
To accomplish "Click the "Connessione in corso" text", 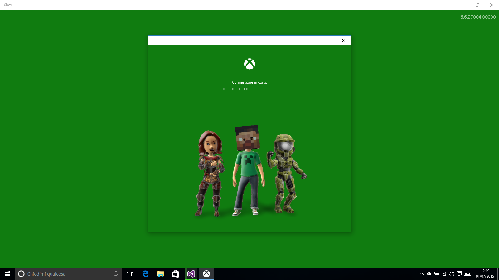I will [249, 82].
